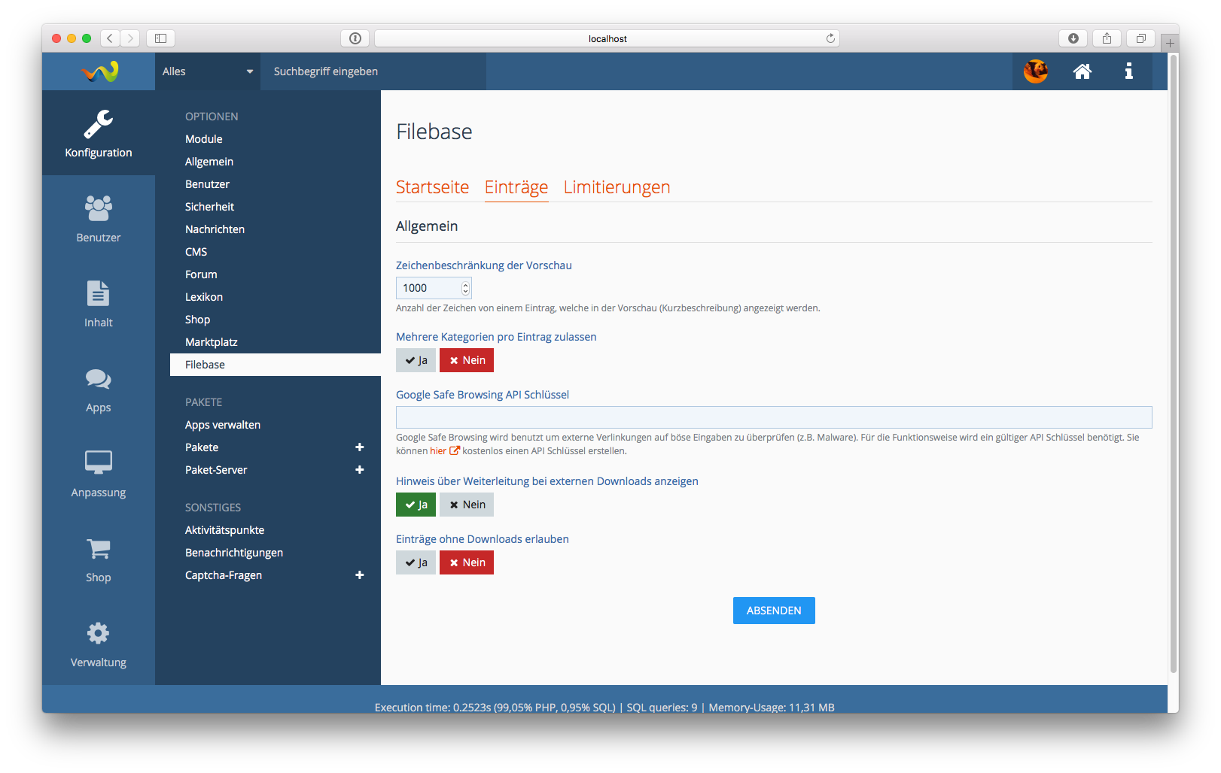Open the Konfiguration wrench section

(99, 134)
